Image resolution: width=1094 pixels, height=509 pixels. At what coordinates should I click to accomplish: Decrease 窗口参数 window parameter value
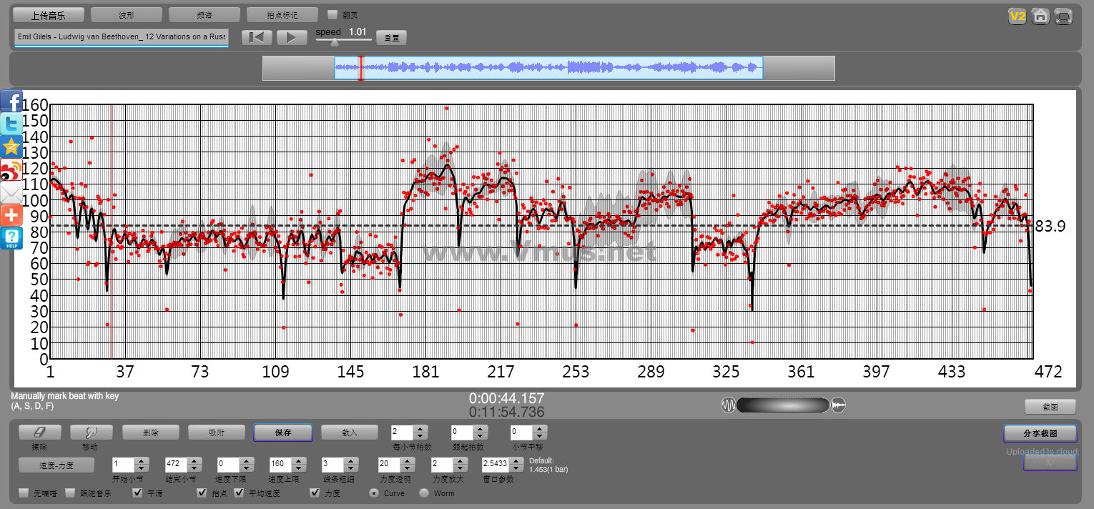[517, 467]
